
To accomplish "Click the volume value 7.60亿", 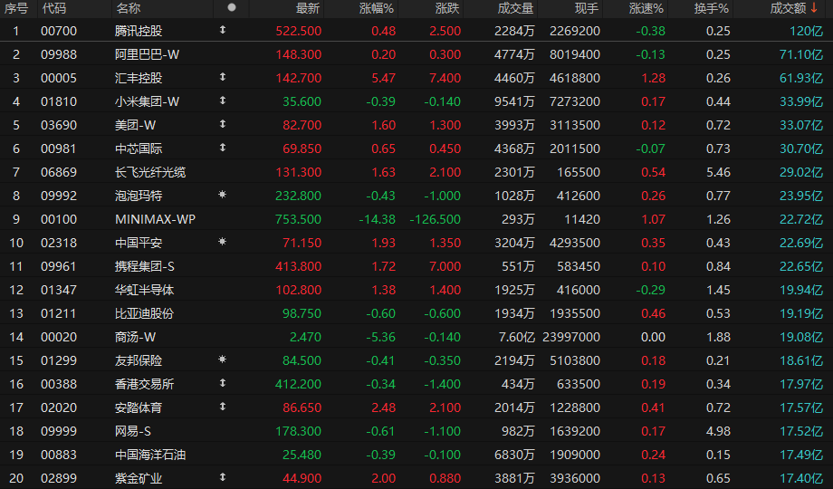I will (x=516, y=337).
